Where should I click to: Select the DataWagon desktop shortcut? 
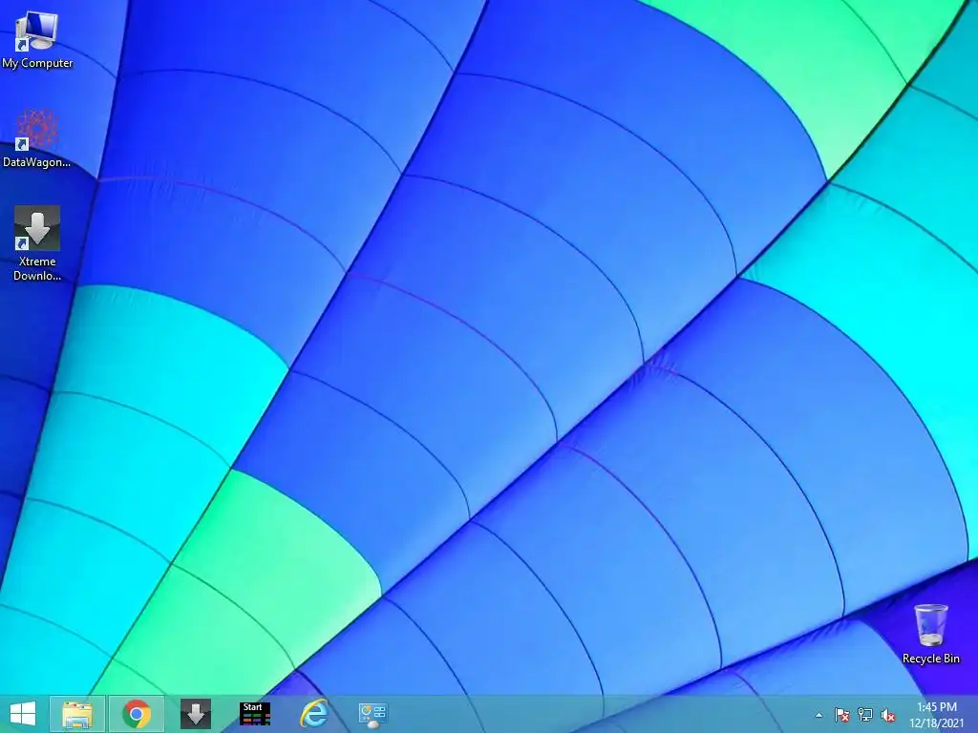[37, 138]
